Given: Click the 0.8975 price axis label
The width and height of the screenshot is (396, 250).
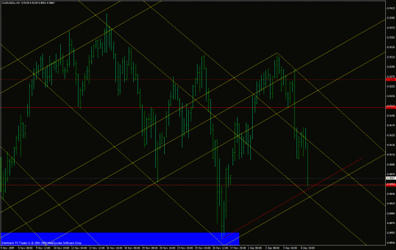Looking at the screenshot, I should 391,223.
